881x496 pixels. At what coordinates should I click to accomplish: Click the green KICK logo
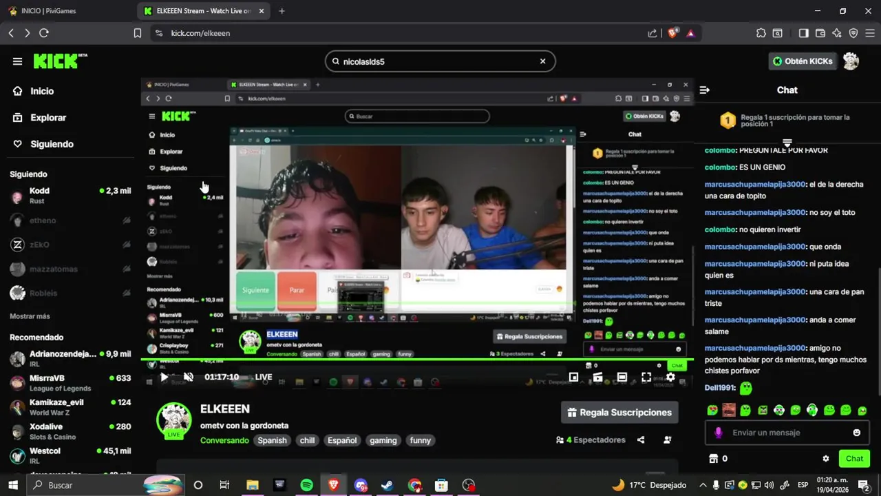pos(60,61)
